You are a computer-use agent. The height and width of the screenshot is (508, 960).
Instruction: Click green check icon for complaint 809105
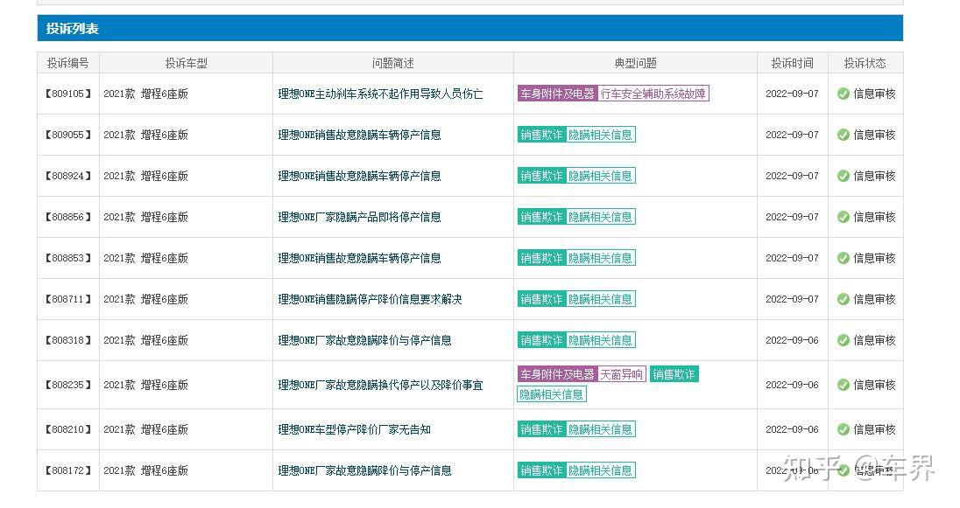843,94
